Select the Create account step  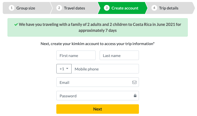click(125, 8)
